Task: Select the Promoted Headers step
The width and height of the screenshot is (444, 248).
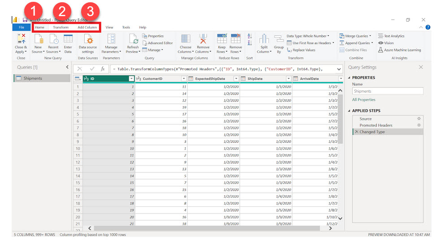Action: tap(388, 125)
